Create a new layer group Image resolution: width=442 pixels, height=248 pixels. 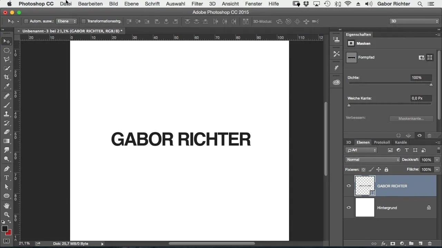(x=411, y=244)
